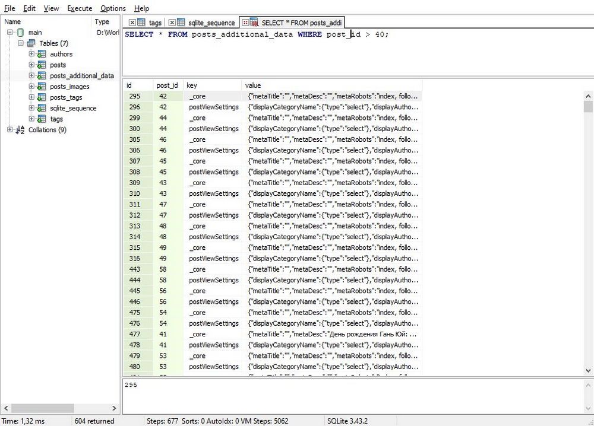This screenshot has height=426, width=594.
Task: Click the results grid scroll-down arrow
Action: click(x=588, y=371)
